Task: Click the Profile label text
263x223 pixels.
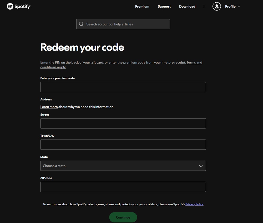Action: point(230,6)
